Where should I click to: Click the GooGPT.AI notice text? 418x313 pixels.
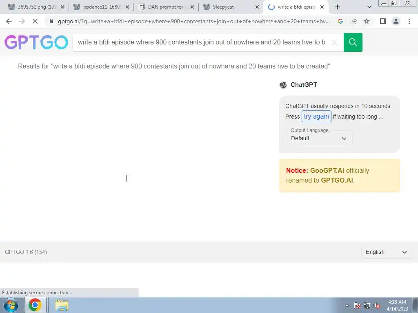click(x=327, y=171)
